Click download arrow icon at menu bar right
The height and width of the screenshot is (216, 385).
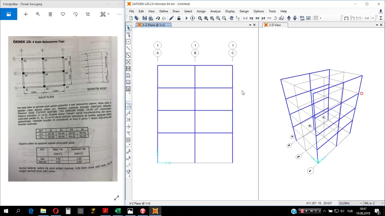click(381, 11)
